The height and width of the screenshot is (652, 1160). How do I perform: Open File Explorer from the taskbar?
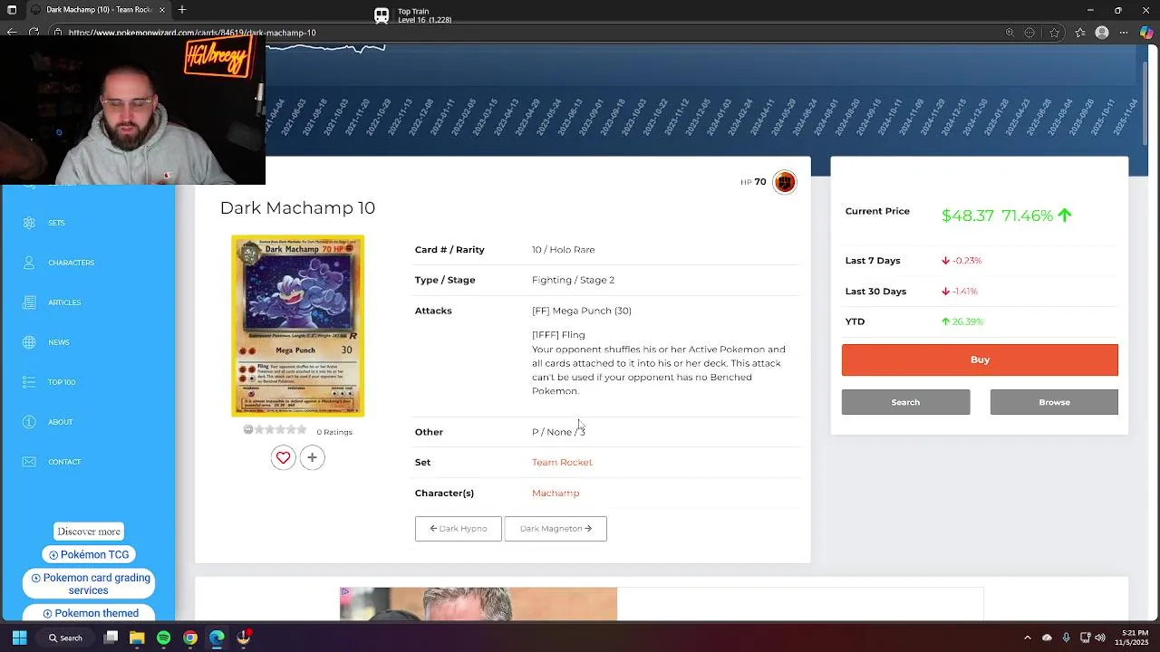pos(137,638)
